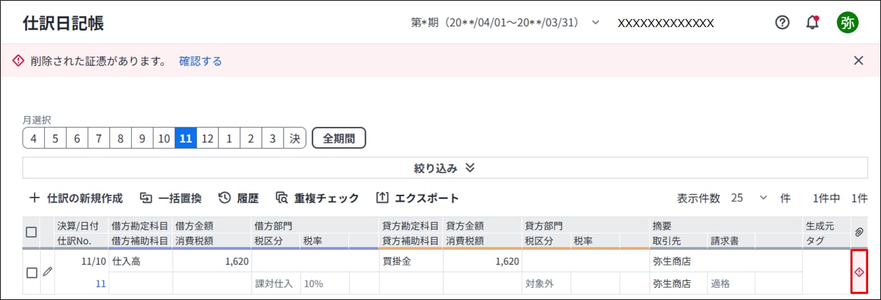Screen dimensions: 881x300
Task: Select month 4 tab
Action: (x=34, y=138)
